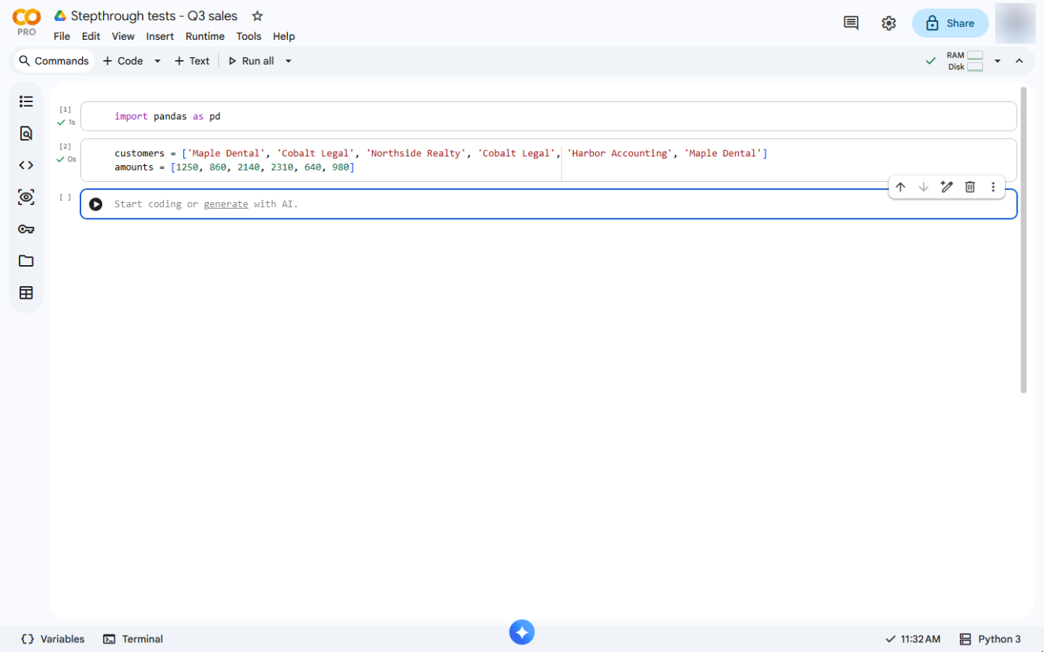Open the comments icon in header

851,23
